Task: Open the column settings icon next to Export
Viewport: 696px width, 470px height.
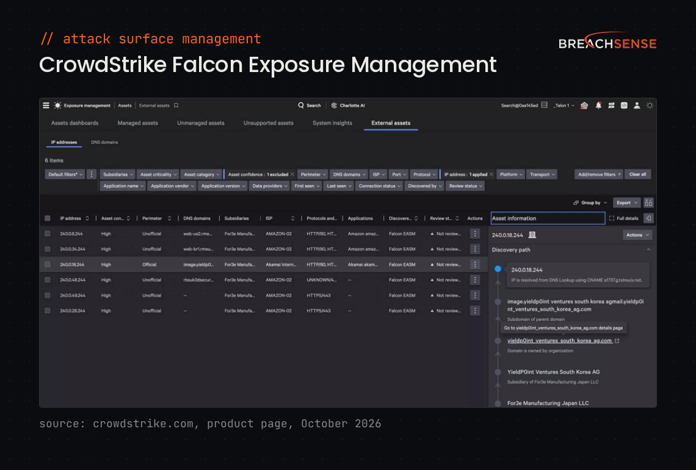Action: 648,203
